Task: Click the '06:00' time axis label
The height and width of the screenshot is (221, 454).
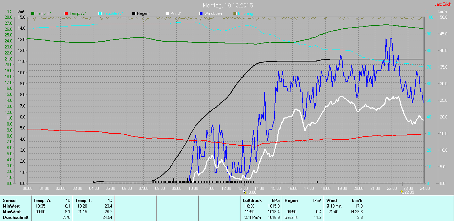Action: (x=127, y=188)
